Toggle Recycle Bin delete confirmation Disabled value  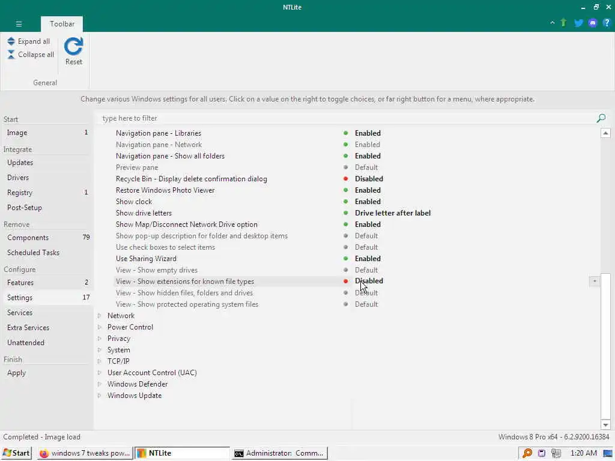click(369, 179)
